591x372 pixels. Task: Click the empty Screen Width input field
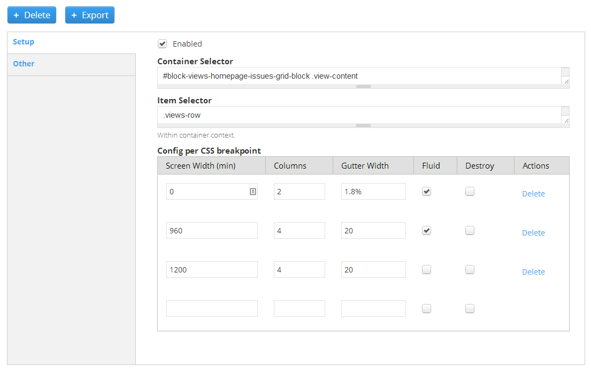(212, 308)
